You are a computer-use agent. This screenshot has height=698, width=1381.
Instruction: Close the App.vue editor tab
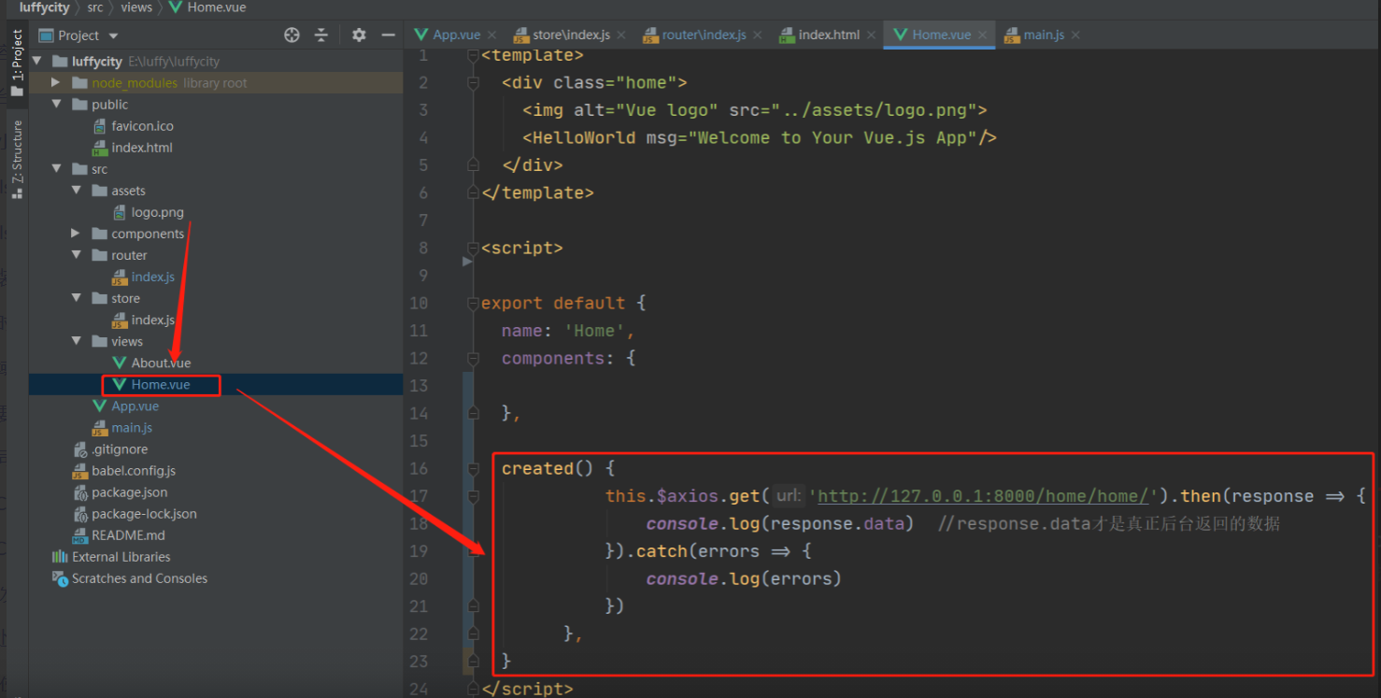coord(491,35)
